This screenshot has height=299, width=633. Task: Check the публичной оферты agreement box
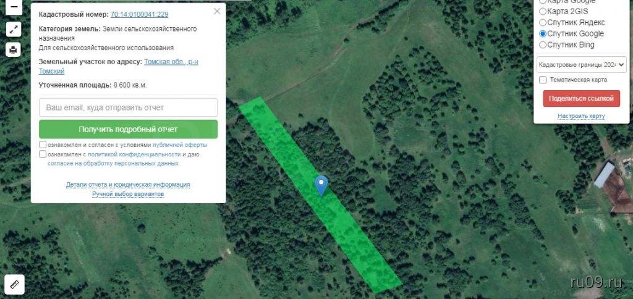coord(43,145)
